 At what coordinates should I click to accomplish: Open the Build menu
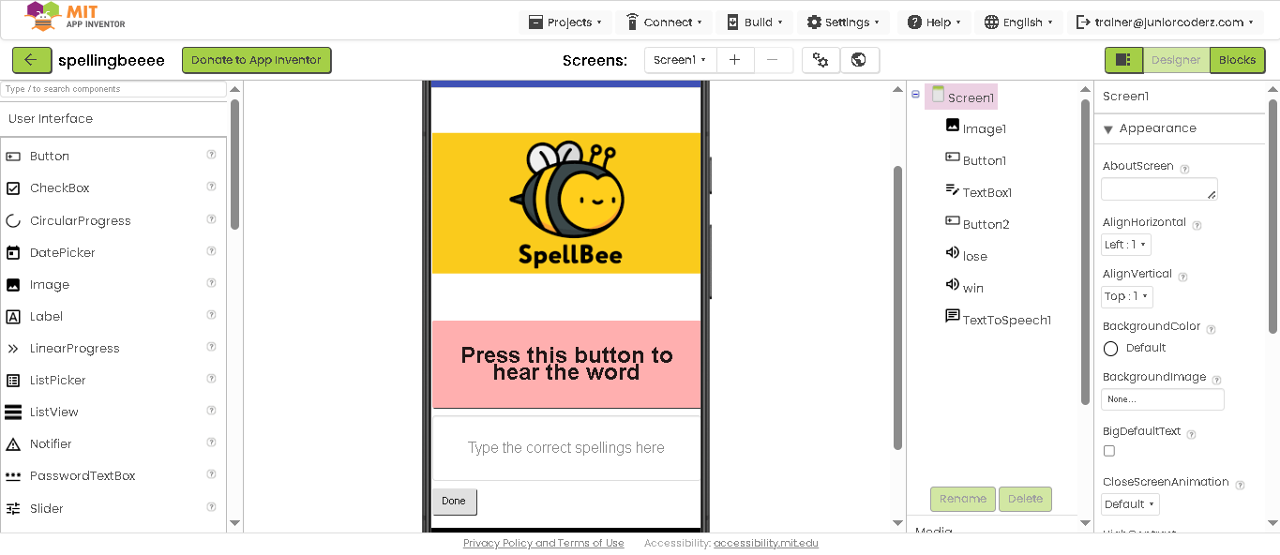tap(755, 22)
